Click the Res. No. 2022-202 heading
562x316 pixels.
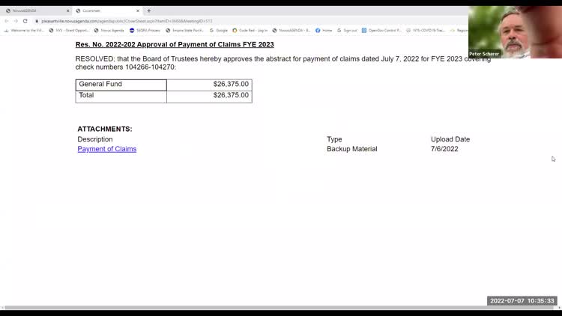pos(175,44)
